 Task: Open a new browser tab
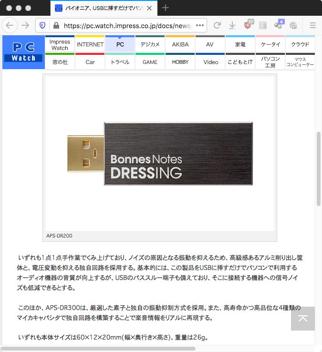pos(165,8)
